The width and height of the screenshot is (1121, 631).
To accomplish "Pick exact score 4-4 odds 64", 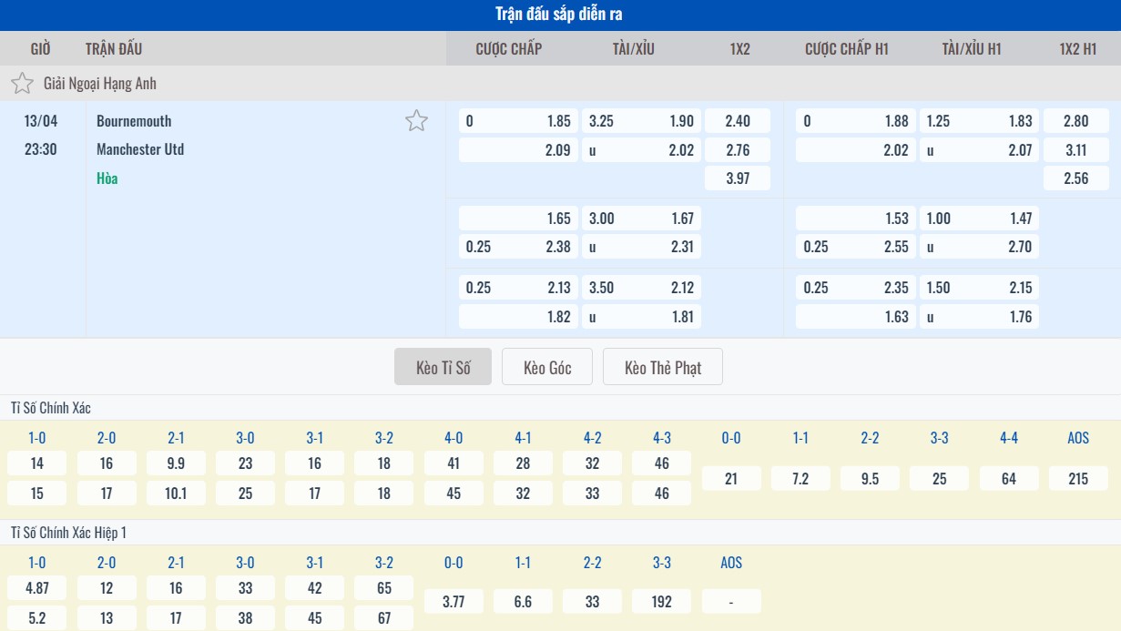I will (x=1009, y=478).
